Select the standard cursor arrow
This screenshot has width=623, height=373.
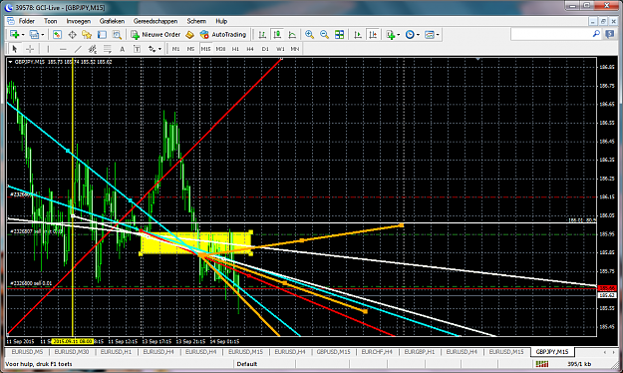[15, 49]
